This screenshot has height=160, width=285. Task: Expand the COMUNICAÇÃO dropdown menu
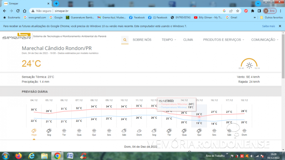(x=264, y=40)
